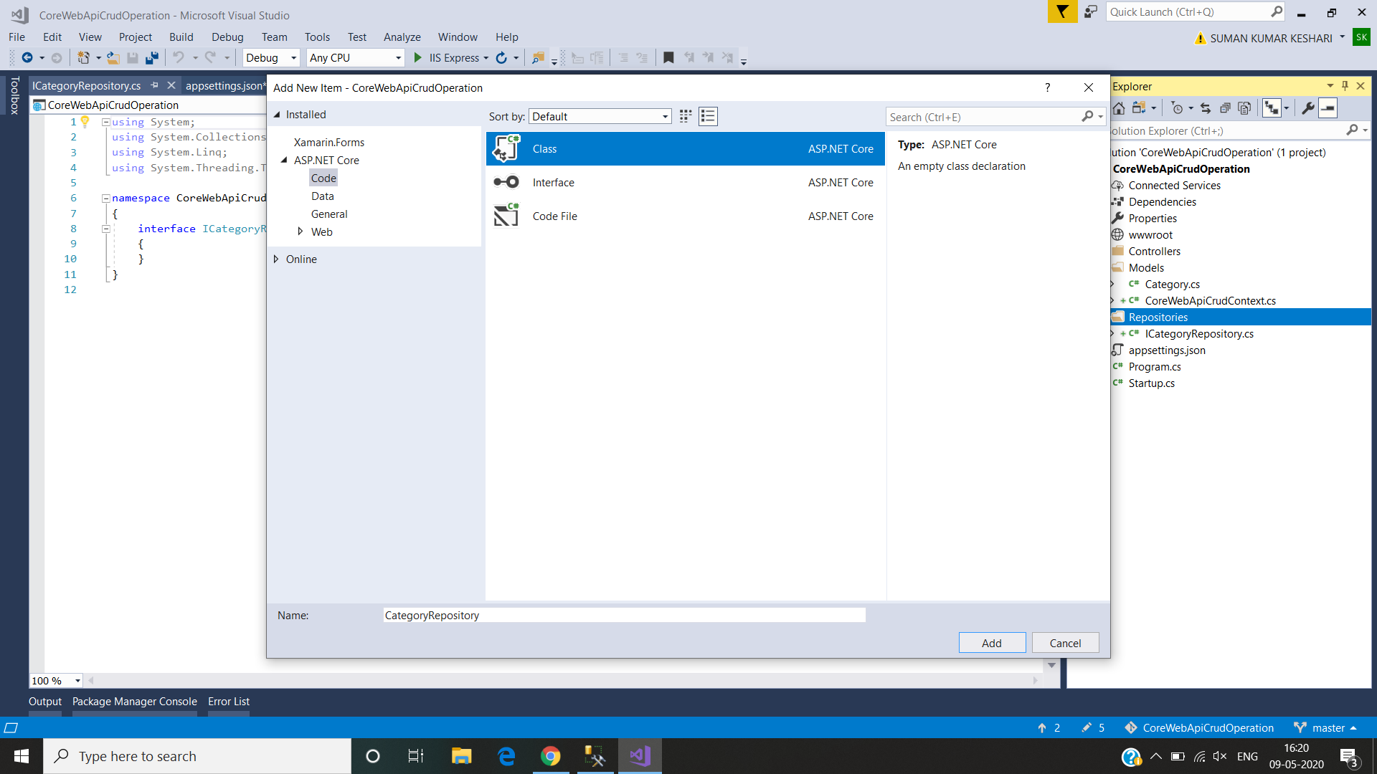Open File Explorer from the taskbar

pos(461,756)
